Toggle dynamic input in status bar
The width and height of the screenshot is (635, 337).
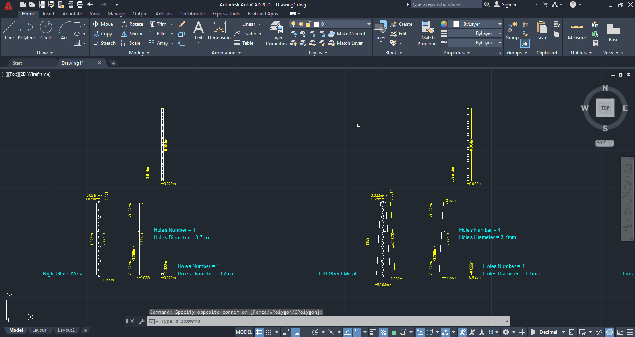tap(295, 332)
